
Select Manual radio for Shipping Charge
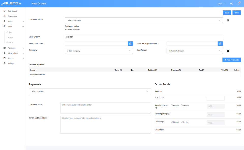[x=172, y=105]
